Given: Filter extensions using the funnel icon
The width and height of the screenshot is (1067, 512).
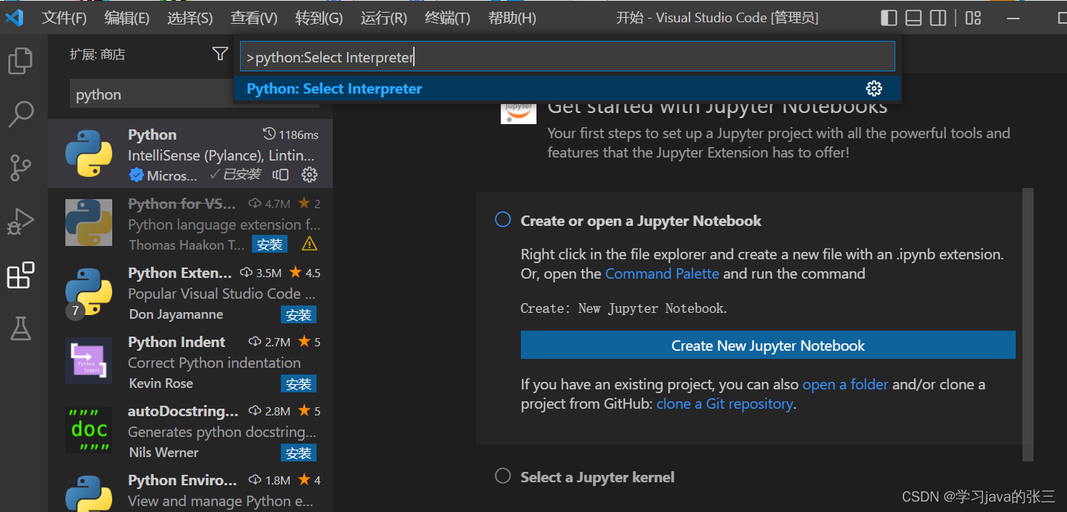Looking at the screenshot, I should click(220, 54).
